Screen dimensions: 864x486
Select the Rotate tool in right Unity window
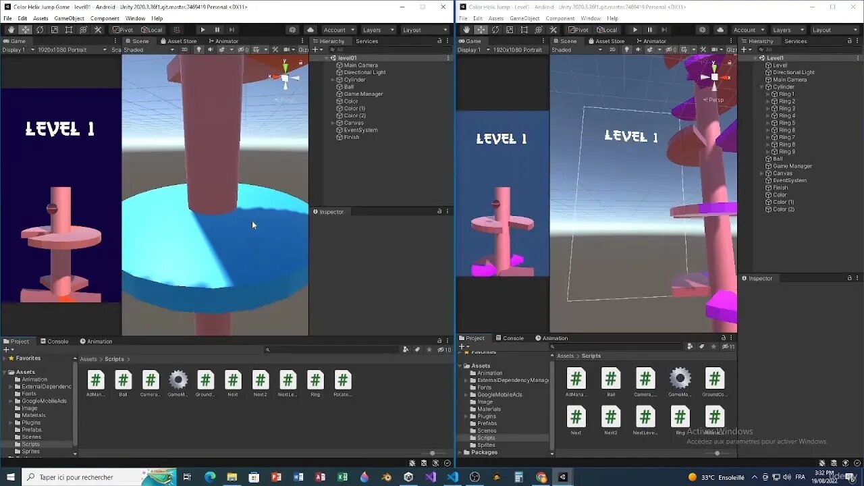[495, 30]
